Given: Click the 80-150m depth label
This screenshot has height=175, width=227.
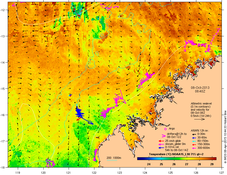Looking at the screenshot, I should coord(203,141).
